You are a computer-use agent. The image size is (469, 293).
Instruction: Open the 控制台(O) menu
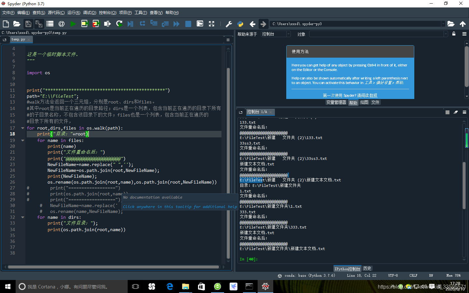[107, 13]
